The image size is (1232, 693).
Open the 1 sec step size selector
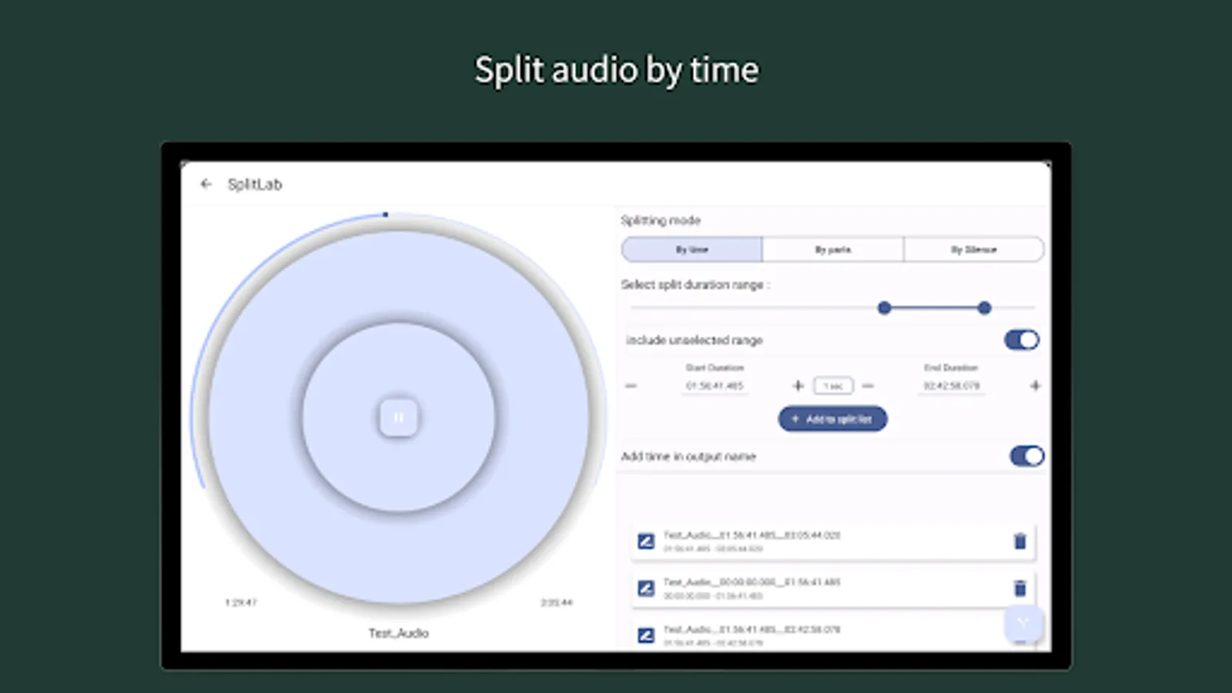coord(833,386)
